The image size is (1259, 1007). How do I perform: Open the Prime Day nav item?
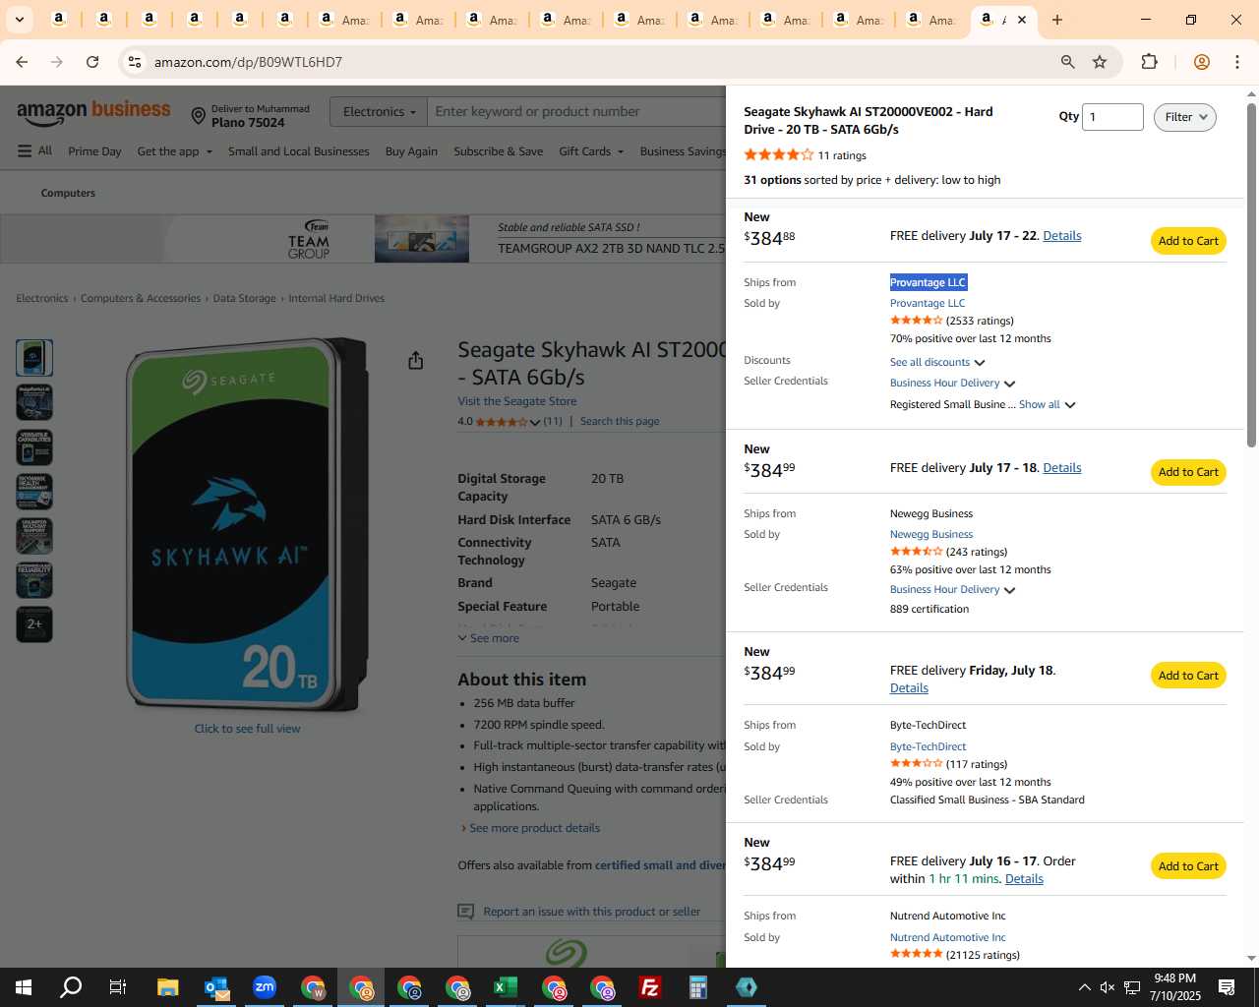(x=94, y=151)
